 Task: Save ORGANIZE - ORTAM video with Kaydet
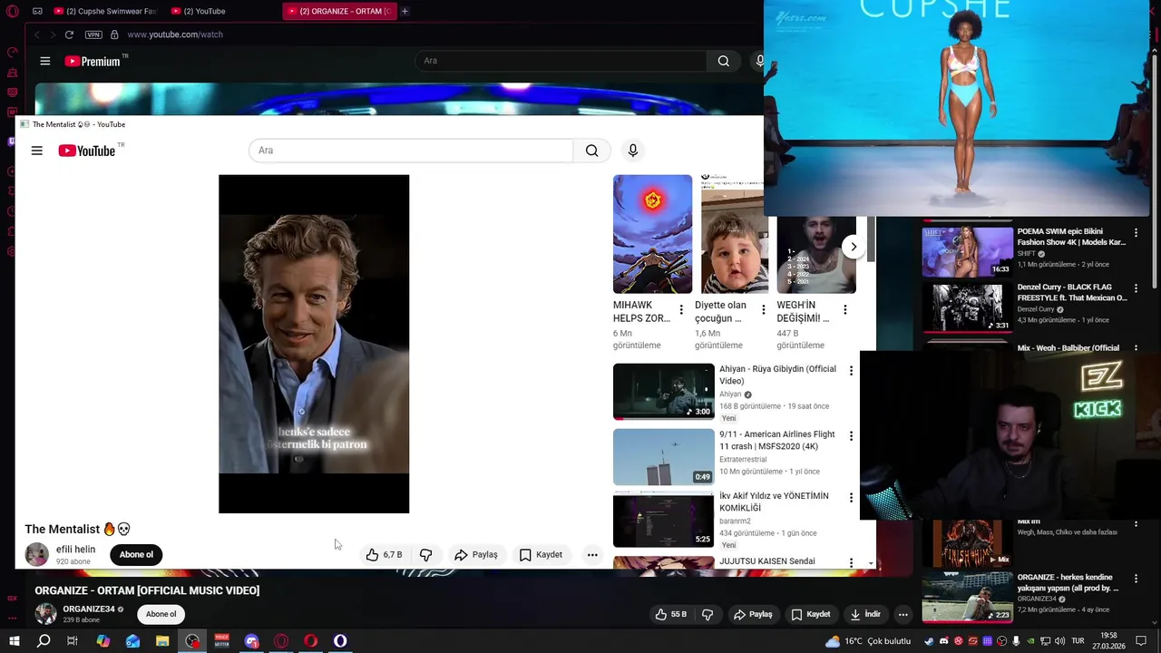[x=811, y=614]
